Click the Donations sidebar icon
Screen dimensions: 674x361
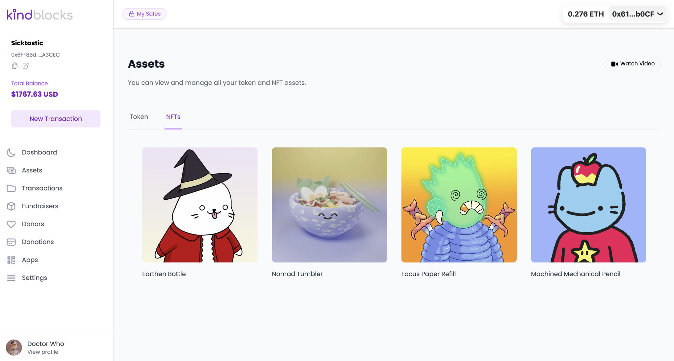[x=11, y=242]
